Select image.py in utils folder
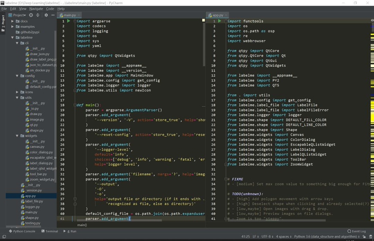Screen dimensions: 374x241 click(x=35, y=120)
